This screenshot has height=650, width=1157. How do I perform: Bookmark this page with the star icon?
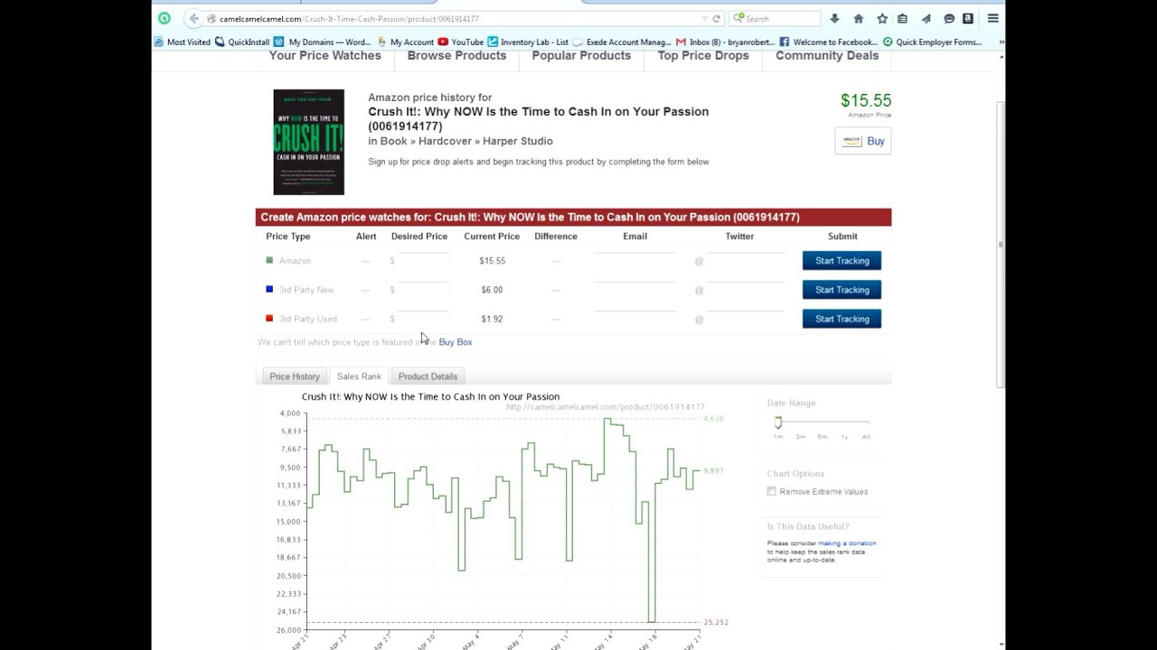coord(882,18)
